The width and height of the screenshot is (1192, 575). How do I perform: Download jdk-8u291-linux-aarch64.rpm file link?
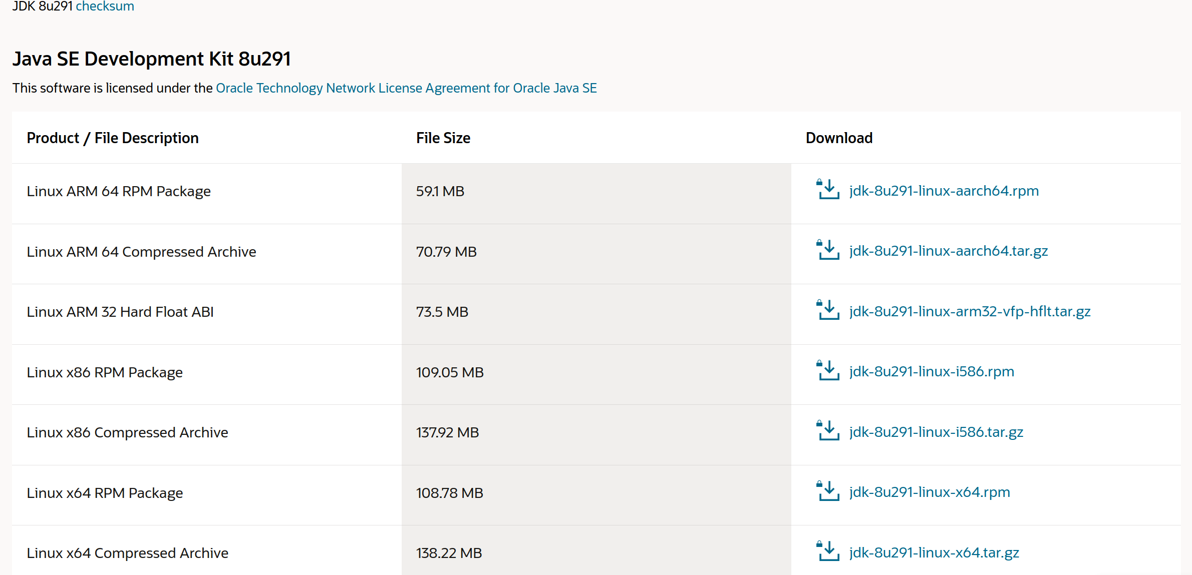tap(944, 191)
